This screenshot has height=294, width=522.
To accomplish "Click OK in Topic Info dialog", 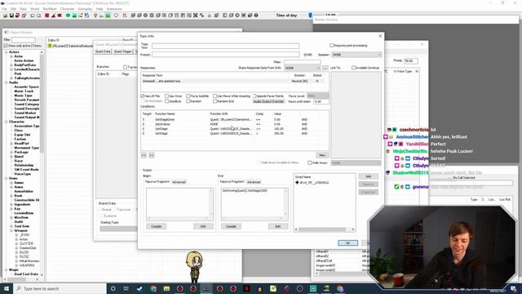I will pyautogui.click(x=348, y=243).
